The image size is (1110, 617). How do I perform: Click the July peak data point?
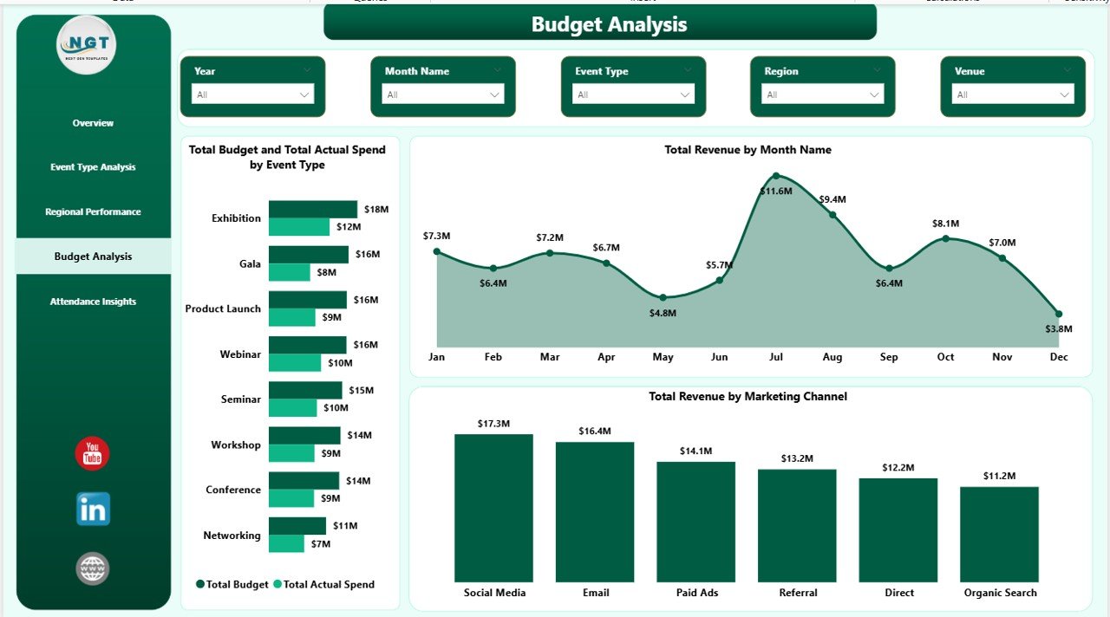tap(775, 176)
